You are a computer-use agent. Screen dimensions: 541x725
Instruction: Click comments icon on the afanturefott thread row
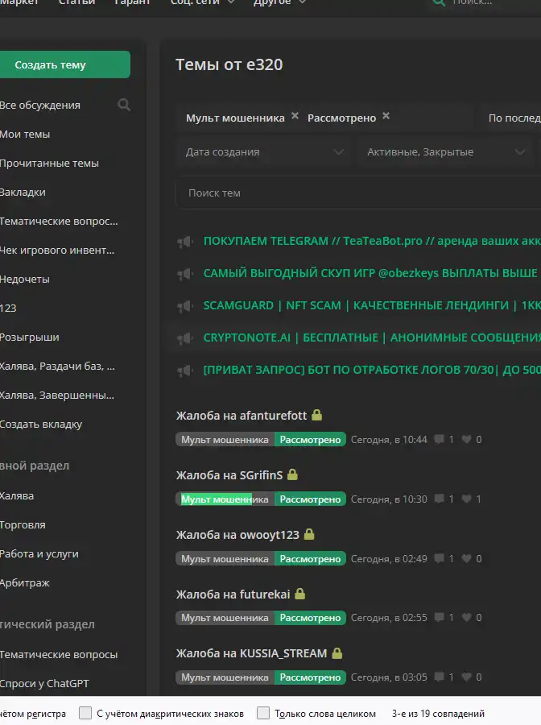coord(440,439)
